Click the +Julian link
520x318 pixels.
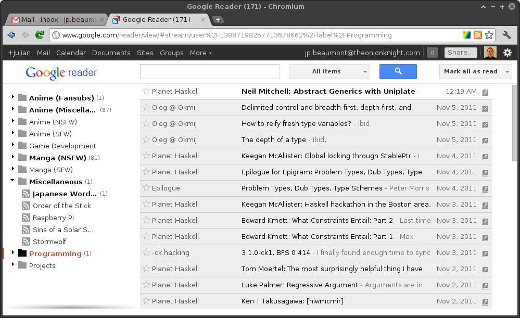click(x=19, y=53)
